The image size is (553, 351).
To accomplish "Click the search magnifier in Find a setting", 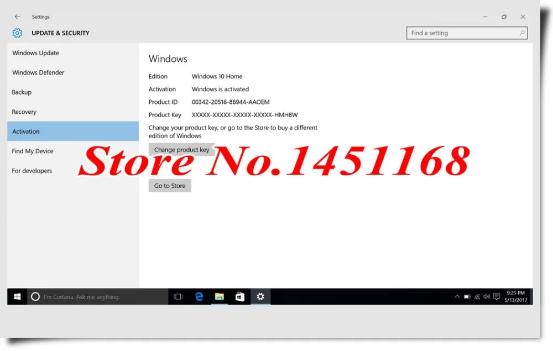I will point(522,33).
